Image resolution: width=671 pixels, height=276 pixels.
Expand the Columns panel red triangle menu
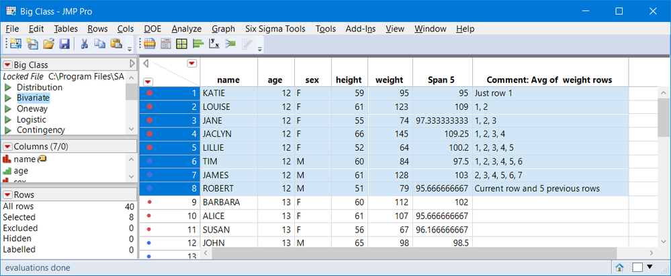coord(7,147)
